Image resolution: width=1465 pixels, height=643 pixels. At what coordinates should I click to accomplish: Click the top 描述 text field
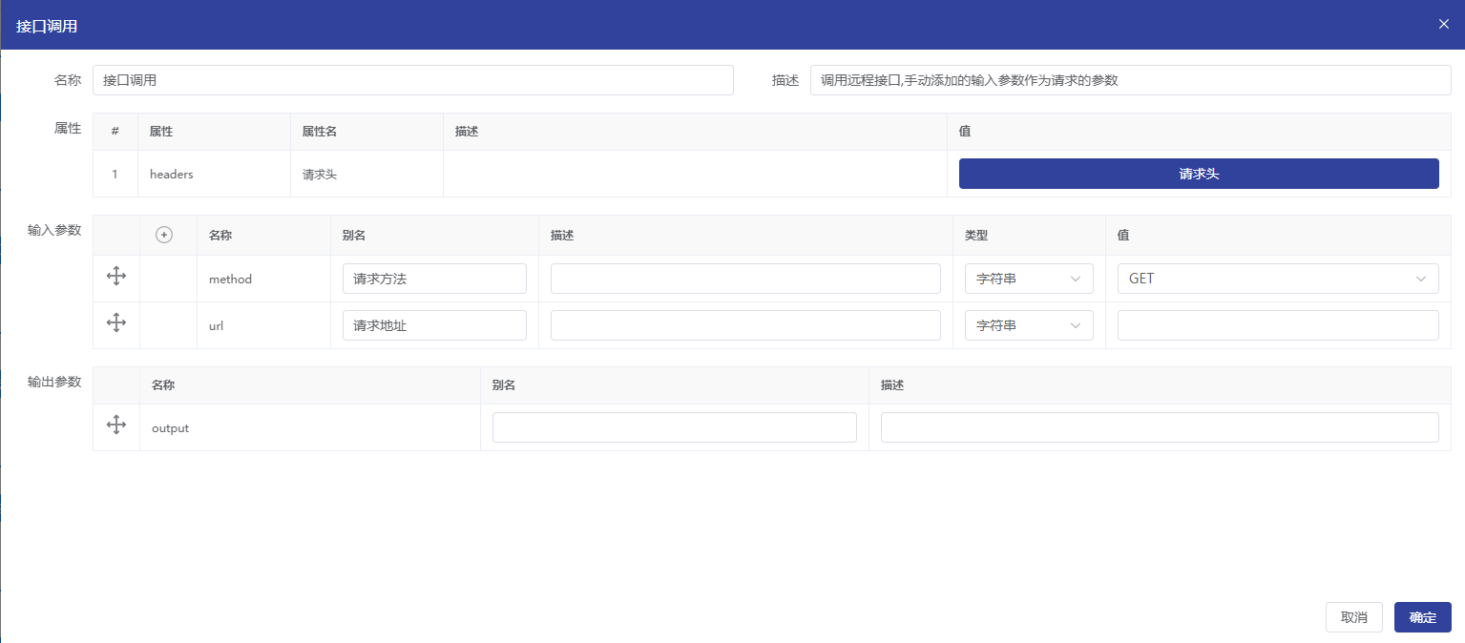[1130, 80]
